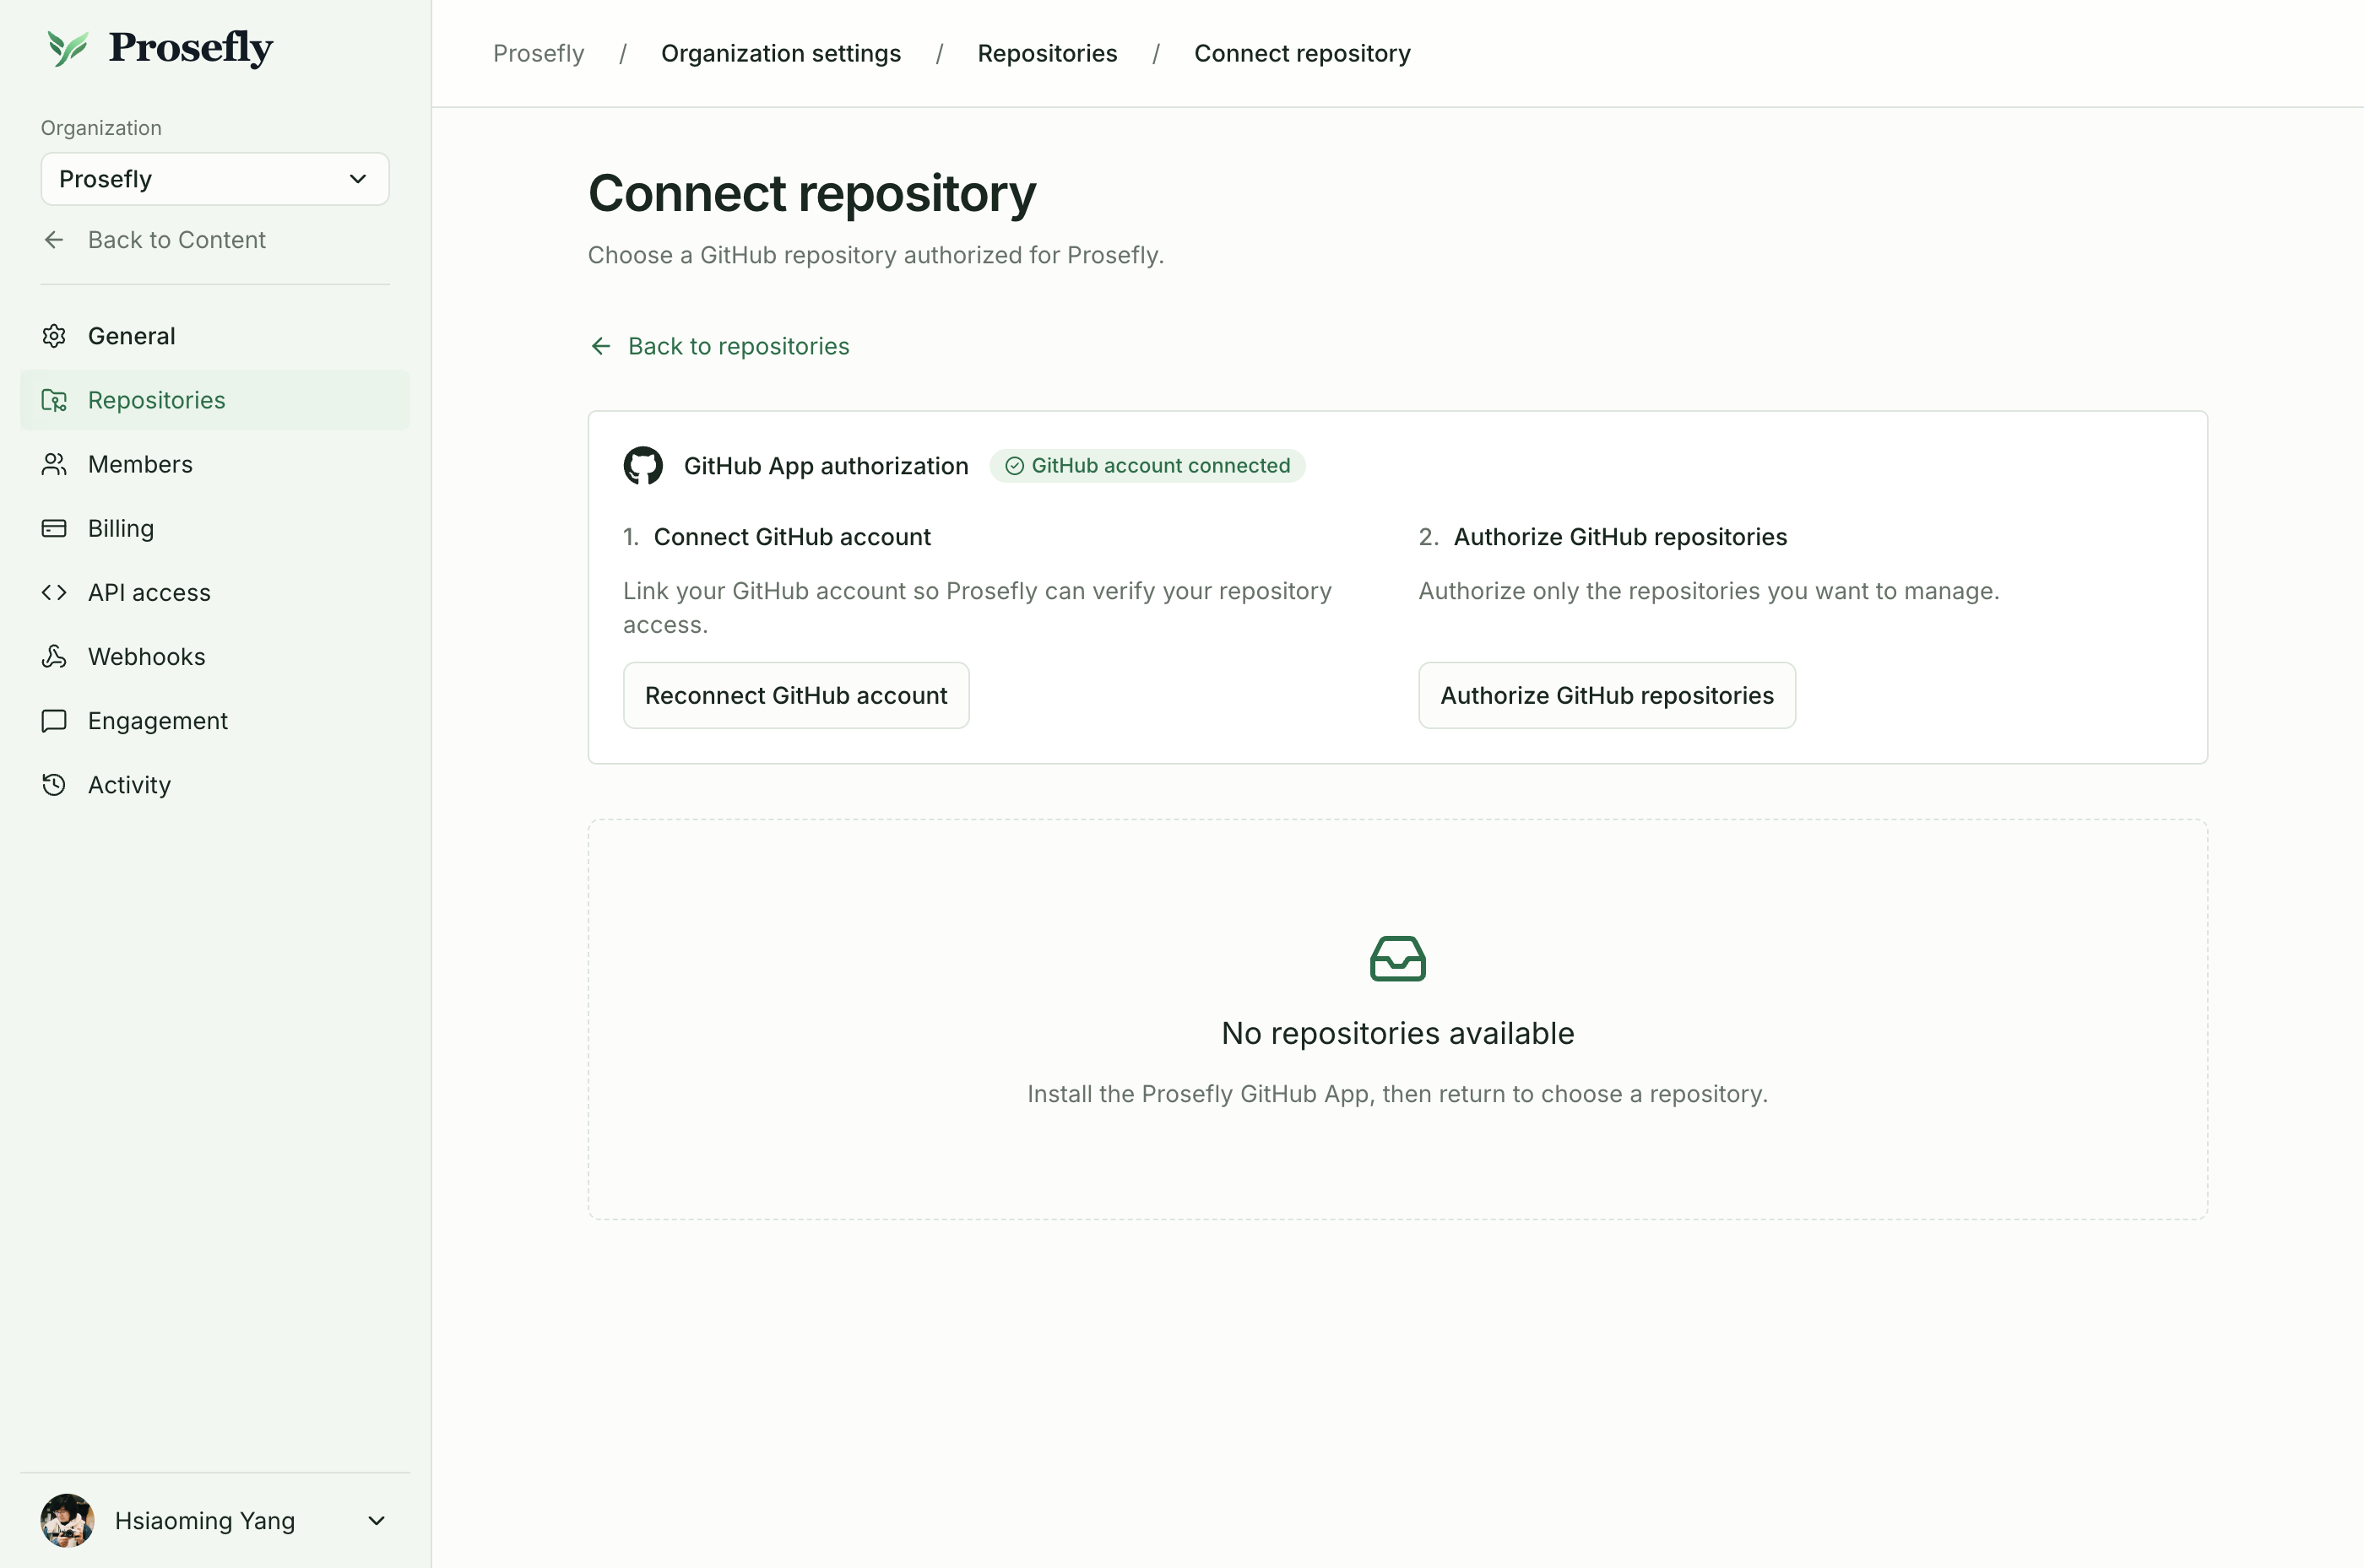
Task: View the Activity log page
Action: tap(215, 785)
